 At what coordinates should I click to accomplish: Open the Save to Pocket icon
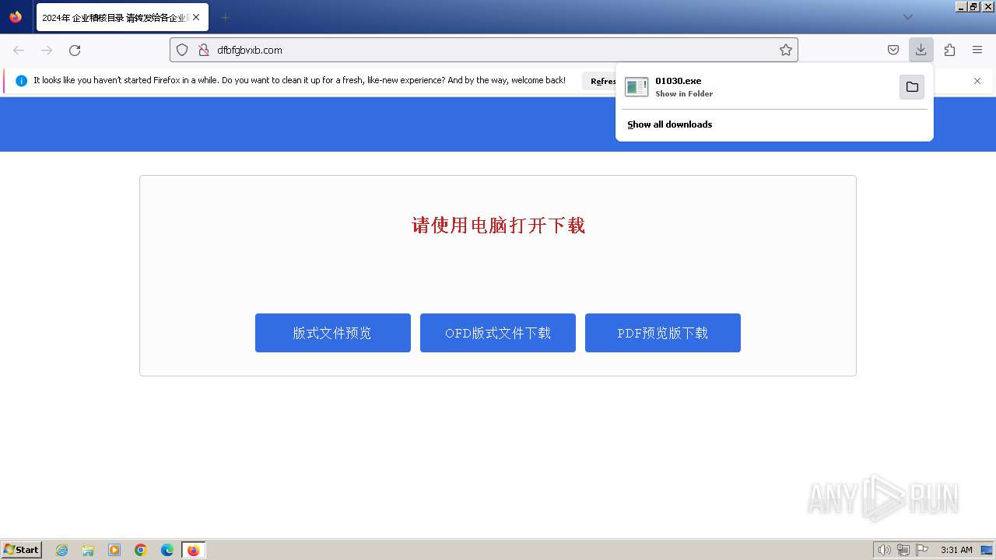(893, 50)
